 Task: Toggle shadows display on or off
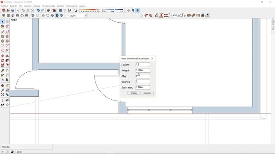[76, 10]
